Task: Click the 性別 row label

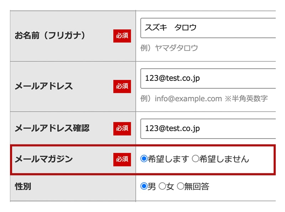Action: coord(23,186)
